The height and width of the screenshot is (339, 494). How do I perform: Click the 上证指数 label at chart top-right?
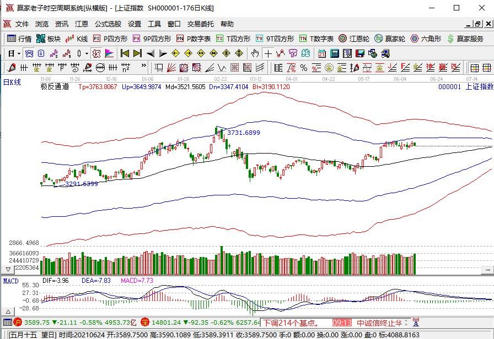pyautogui.click(x=479, y=86)
